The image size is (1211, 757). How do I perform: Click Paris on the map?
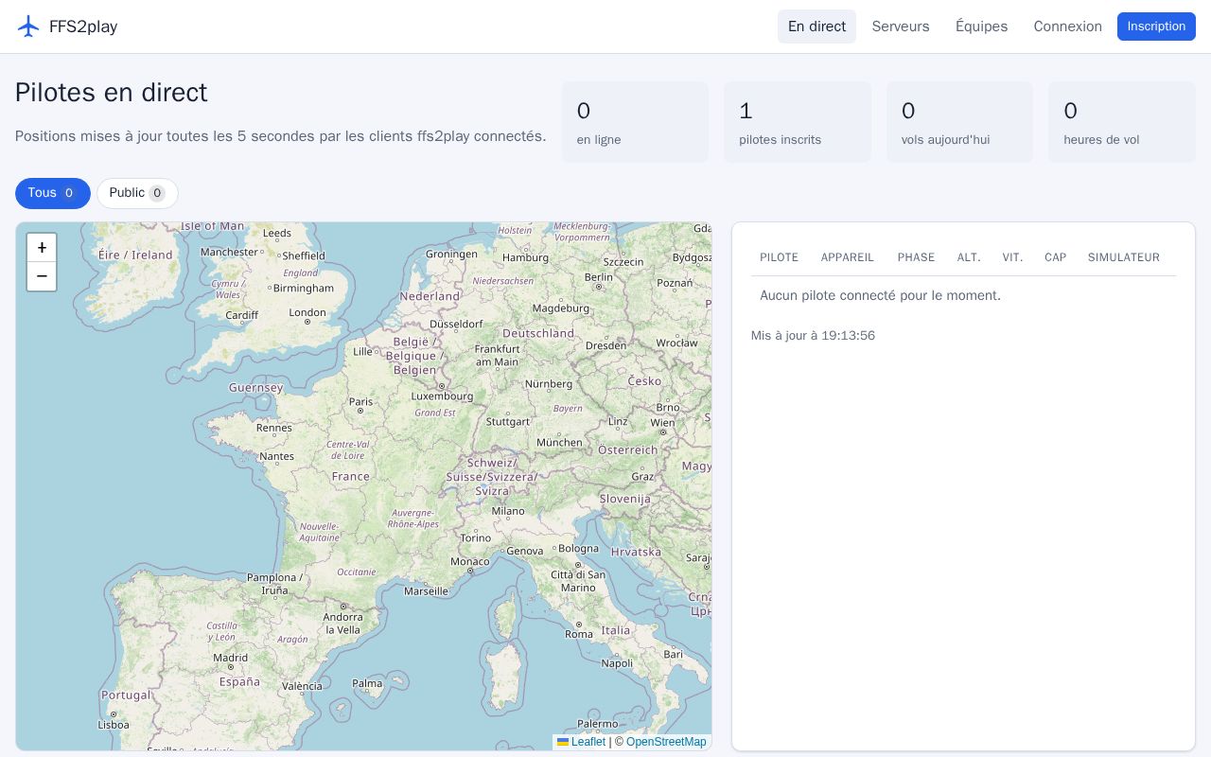[360, 402]
